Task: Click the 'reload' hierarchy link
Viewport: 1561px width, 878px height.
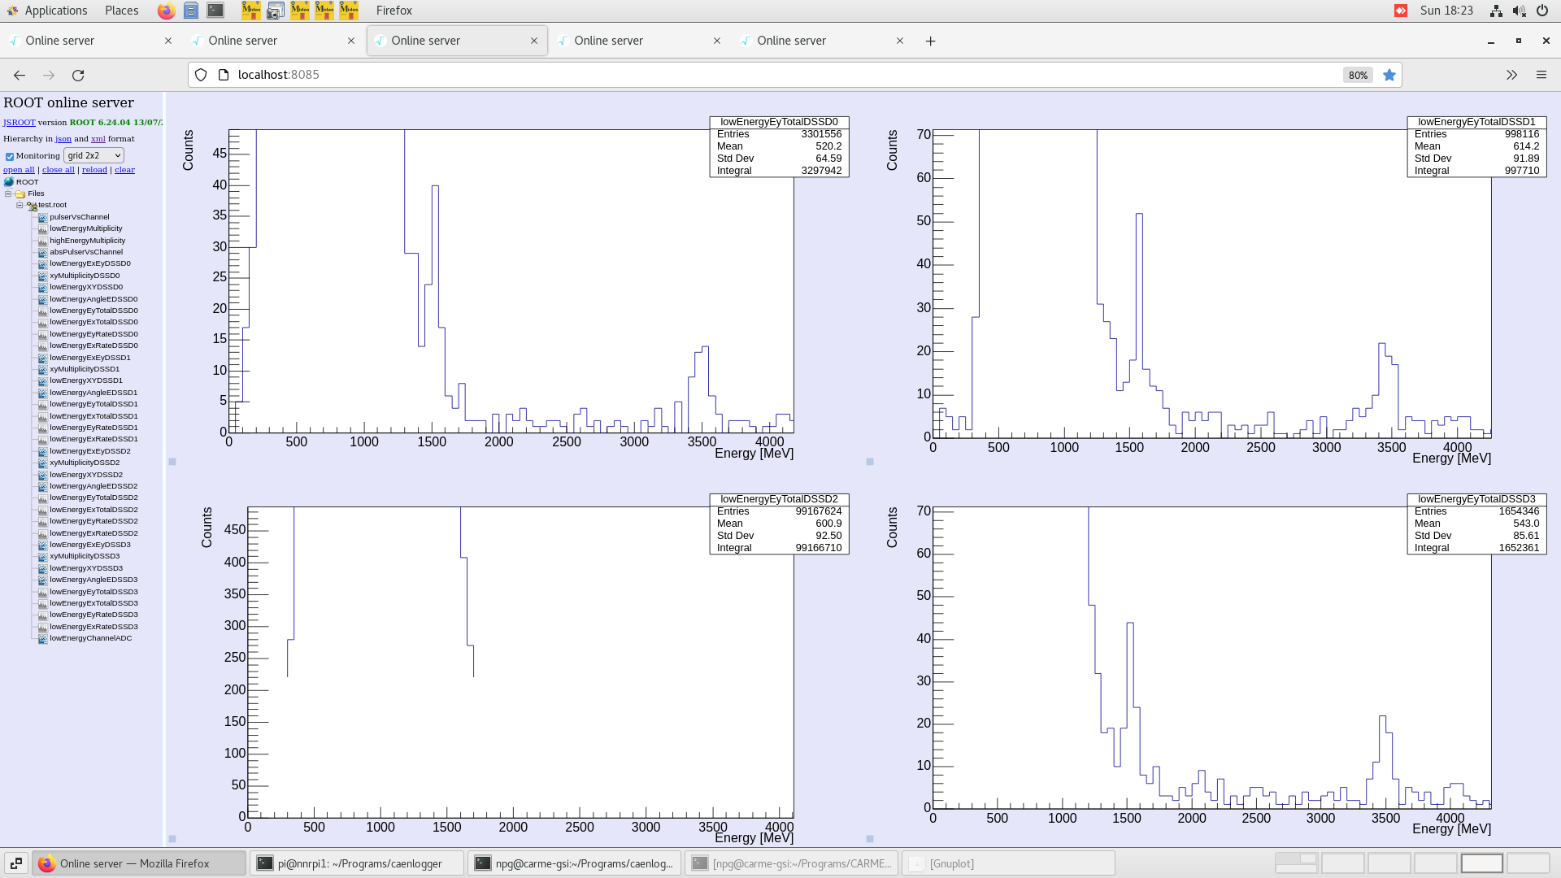Action: 94,170
